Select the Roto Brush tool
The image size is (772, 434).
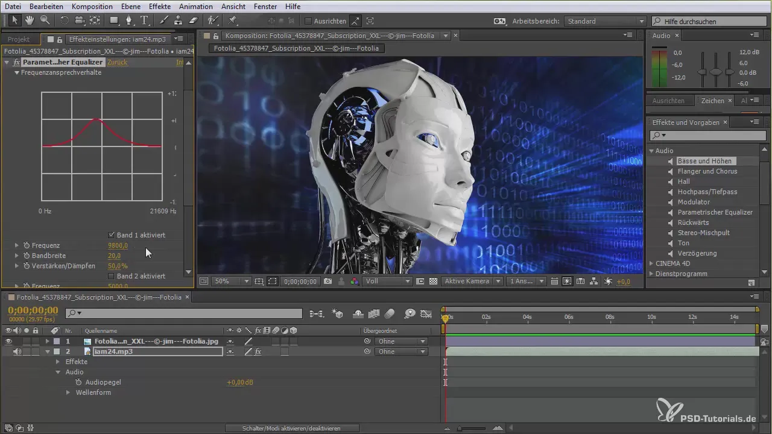click(213, 20)
